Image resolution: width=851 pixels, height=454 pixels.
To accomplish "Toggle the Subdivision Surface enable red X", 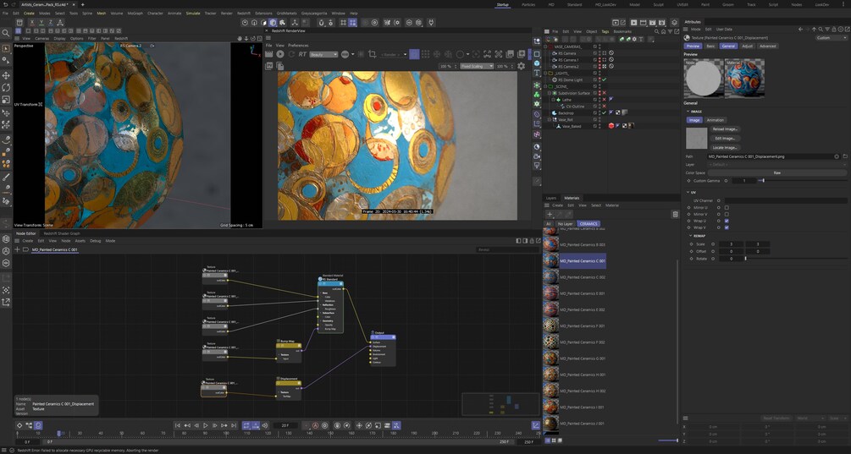I will pos(604,93).
